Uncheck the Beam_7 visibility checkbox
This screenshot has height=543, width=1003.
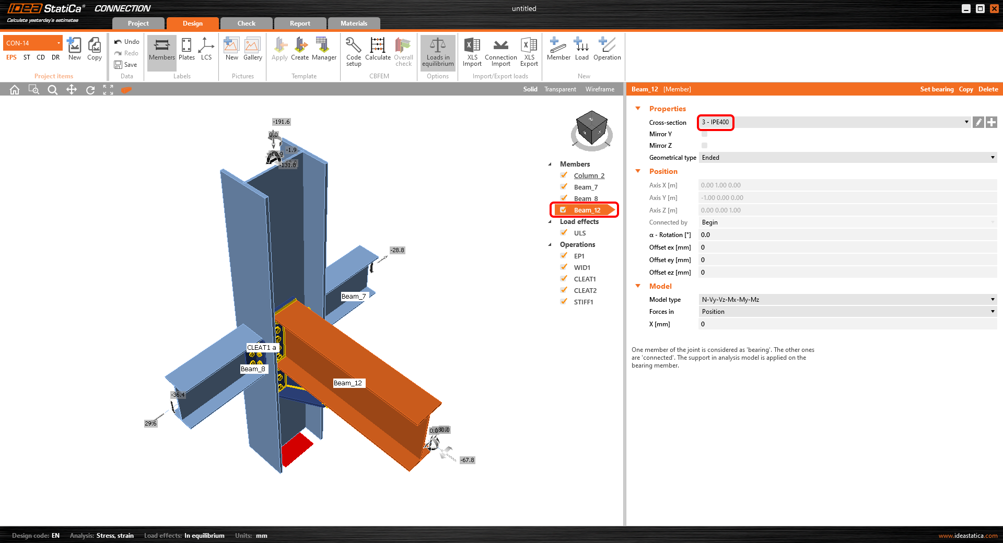(564, 187)
